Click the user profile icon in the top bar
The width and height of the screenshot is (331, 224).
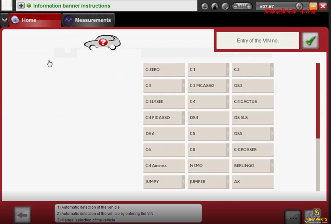click(215, 6)
